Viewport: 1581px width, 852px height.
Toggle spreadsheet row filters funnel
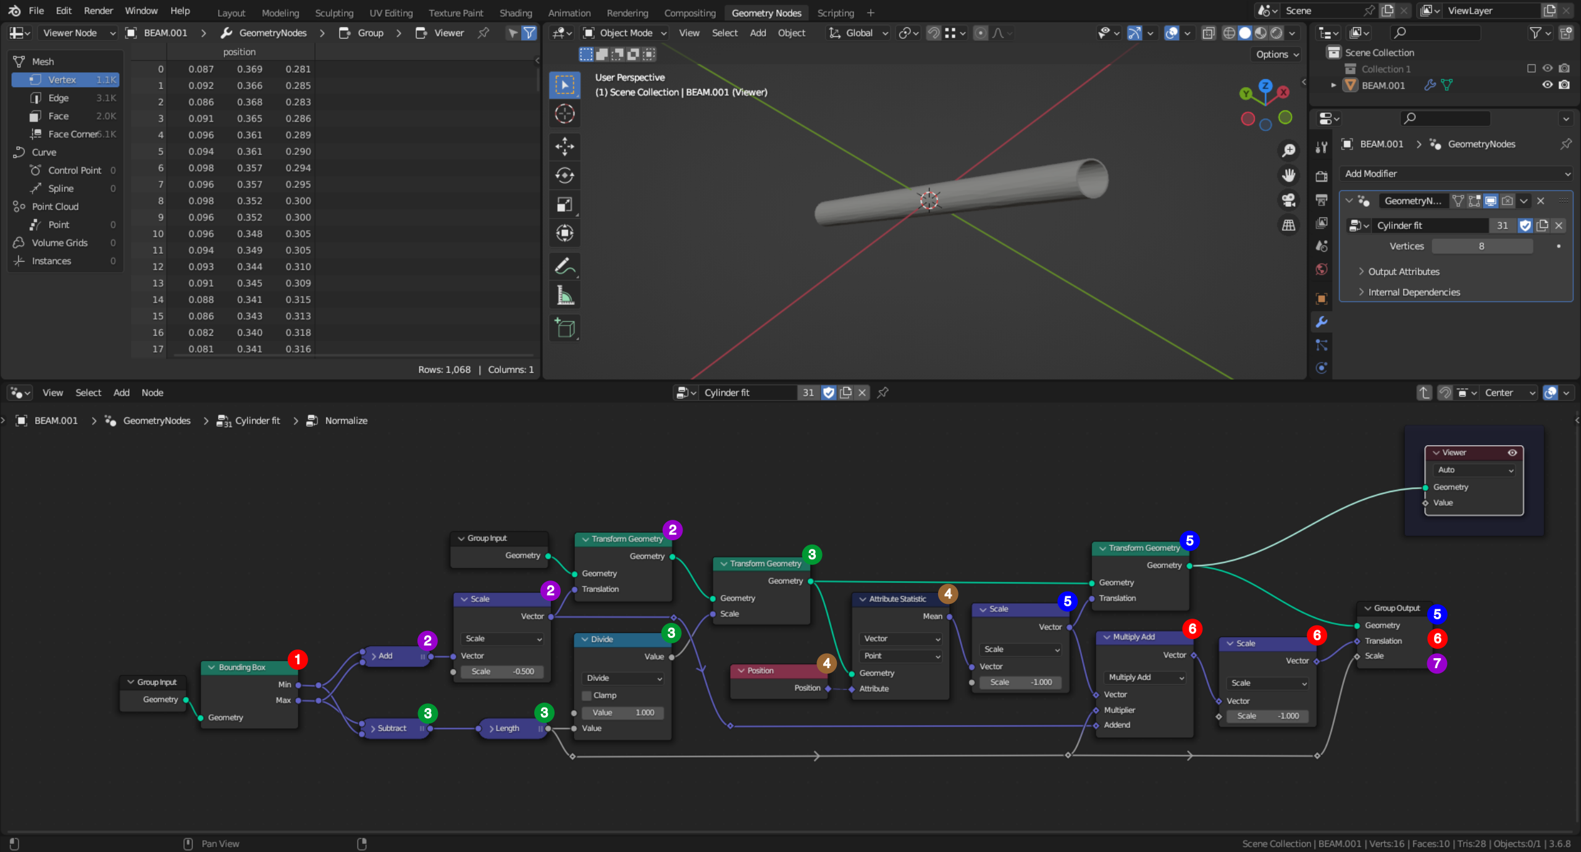[x=529, y=33]
